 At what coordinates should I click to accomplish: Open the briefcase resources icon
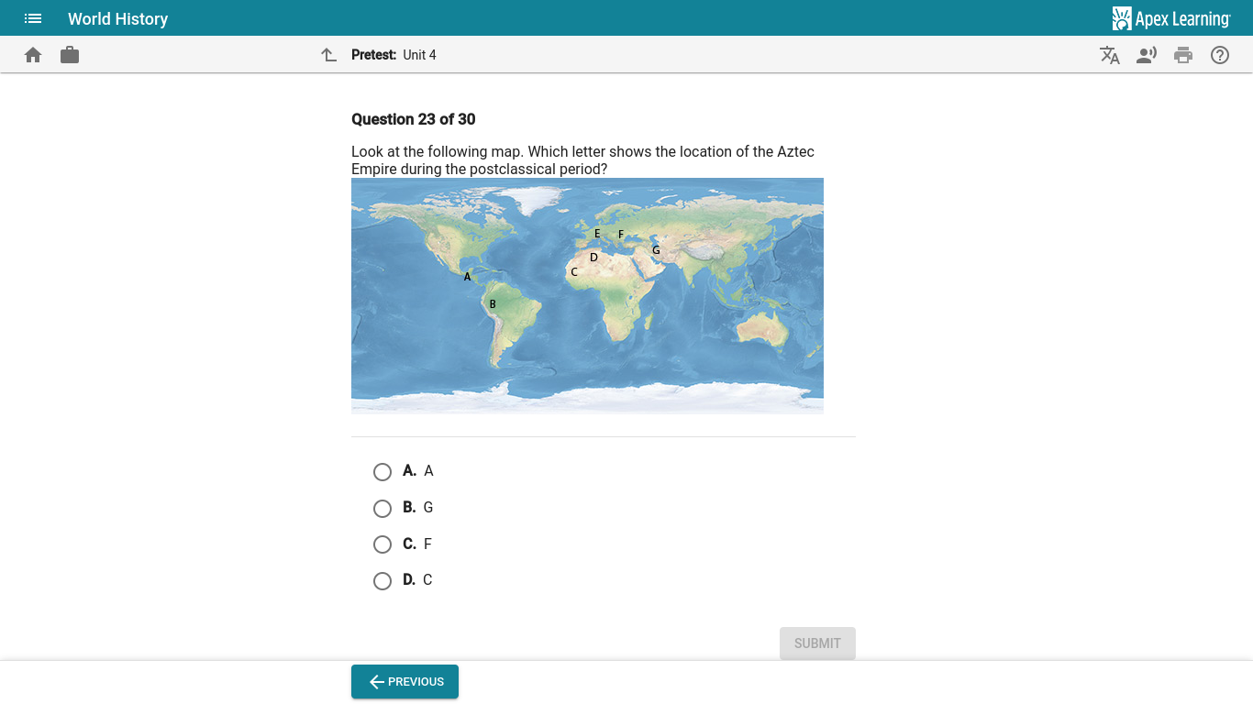[x=70, y=55]
